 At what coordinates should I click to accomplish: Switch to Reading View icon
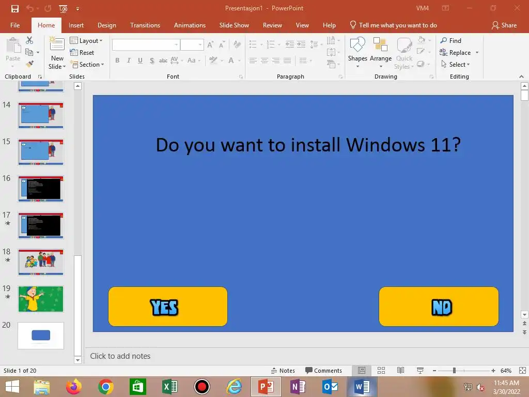tap(400, 371)
